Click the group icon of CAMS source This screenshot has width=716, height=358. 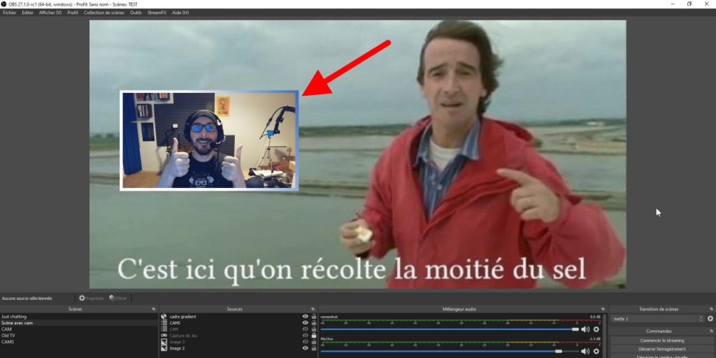coord(164,323)
